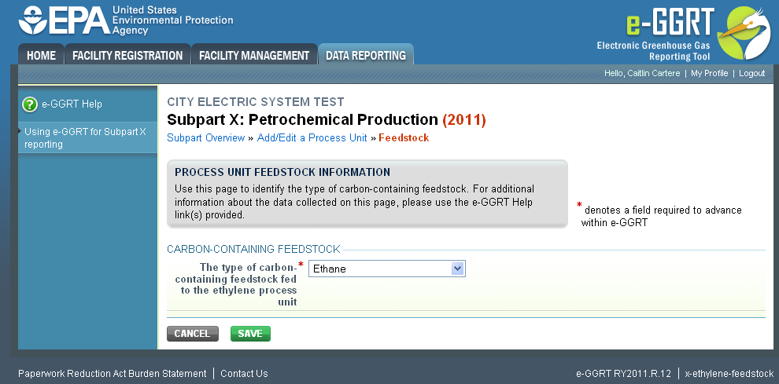Click the 'Hello, Caitlin Cartere' greeting
The image size is (779, 384).
click(x=642, y=74)
